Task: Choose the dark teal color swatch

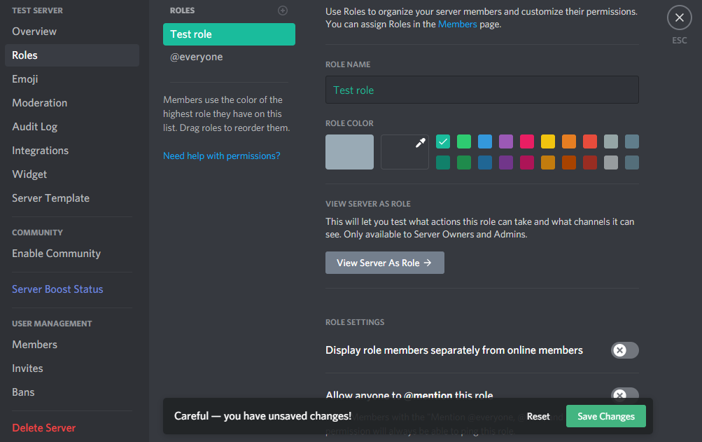Action: coord(443,163)
